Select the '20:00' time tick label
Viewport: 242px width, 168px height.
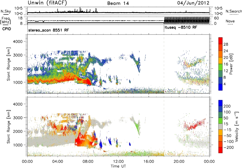pos(179,162)
